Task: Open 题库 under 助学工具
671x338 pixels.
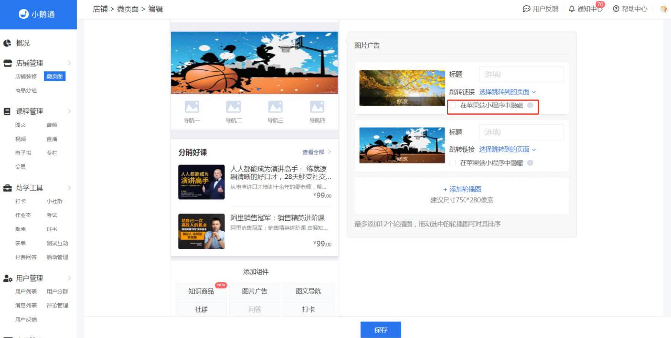Action: coord(20,229)
